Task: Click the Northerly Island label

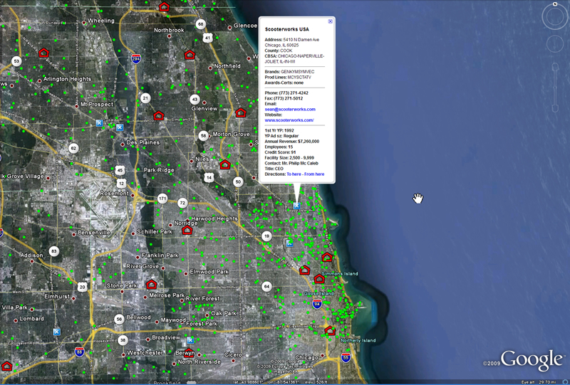Action: 358,341
